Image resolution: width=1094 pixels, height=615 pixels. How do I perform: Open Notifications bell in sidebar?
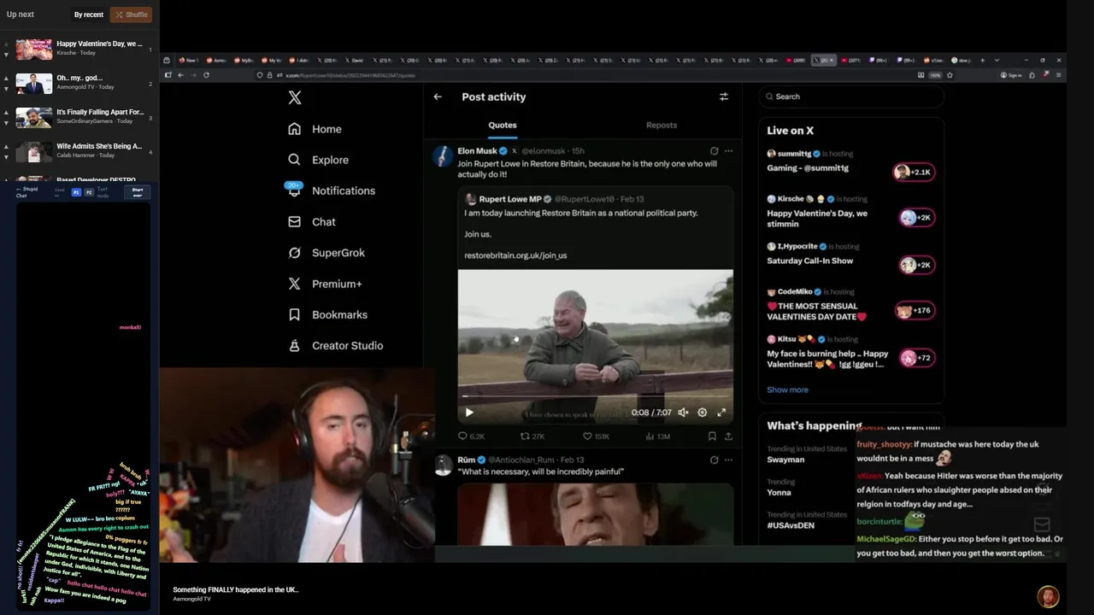point(294,190)
